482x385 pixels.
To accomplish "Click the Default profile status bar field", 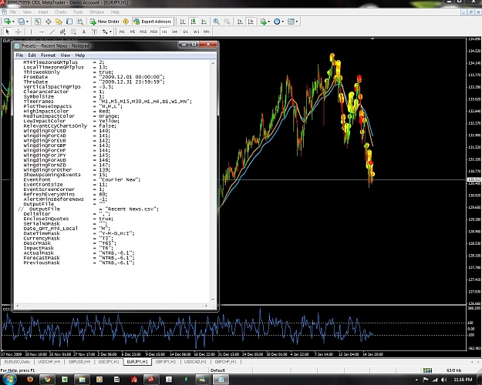I will (218, 370).
